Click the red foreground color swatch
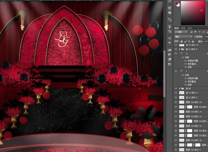This screenshot has width=208, height=152. coord(176,3)
